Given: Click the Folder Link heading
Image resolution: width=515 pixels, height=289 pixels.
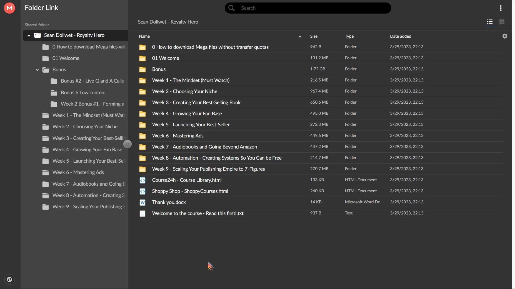Looking at the screenshot, I should pos(41,8).
